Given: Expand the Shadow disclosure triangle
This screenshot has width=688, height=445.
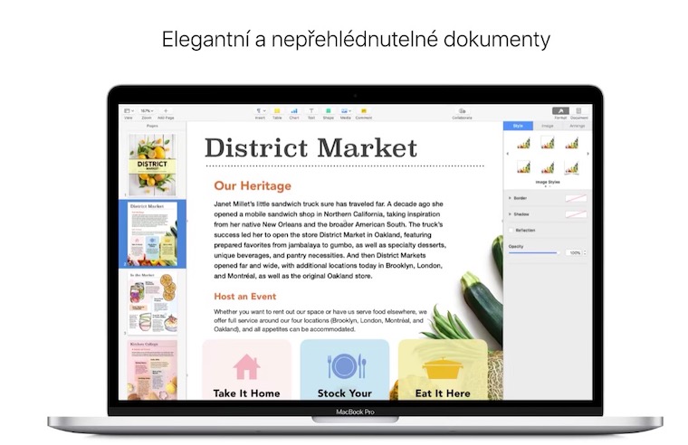Looking at the screenshot, I should point(510,214).
